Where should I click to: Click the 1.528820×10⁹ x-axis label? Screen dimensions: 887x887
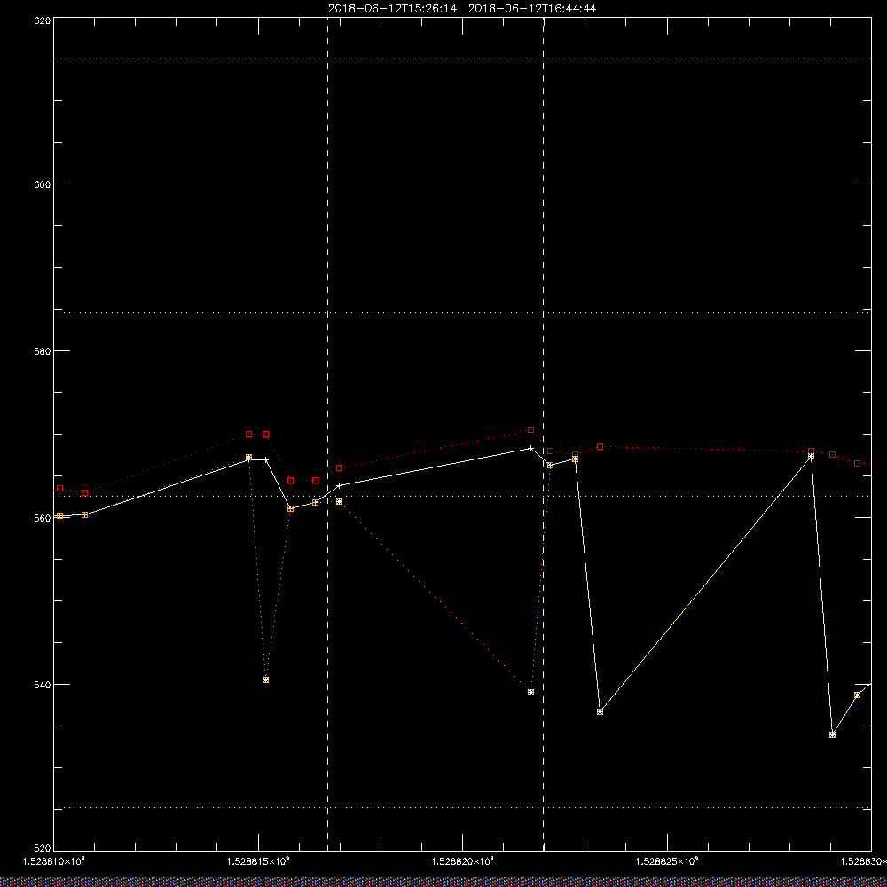tap(463, 861)
